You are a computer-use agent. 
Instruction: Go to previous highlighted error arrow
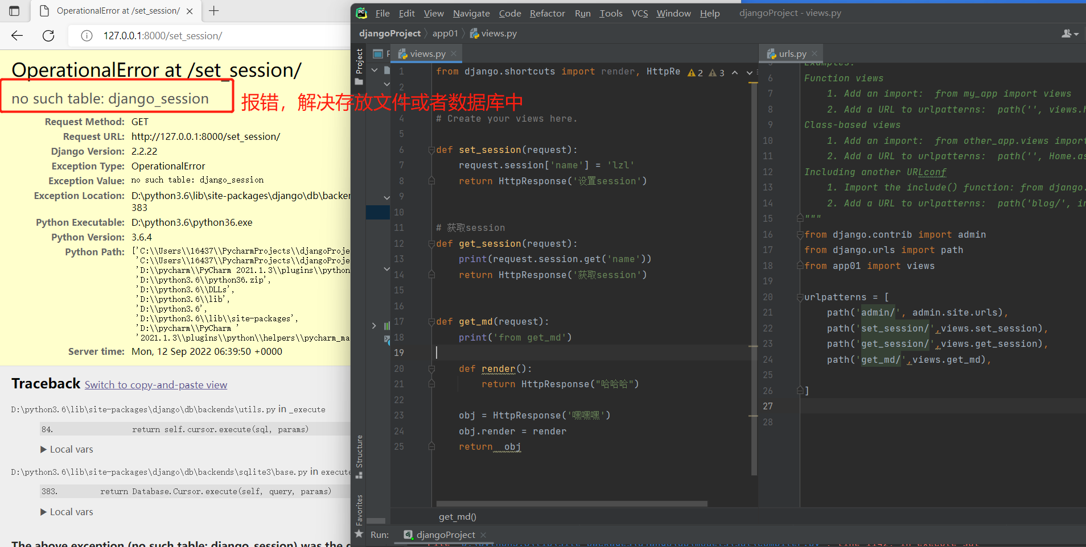pyautogui.click(x=735, y=72)
